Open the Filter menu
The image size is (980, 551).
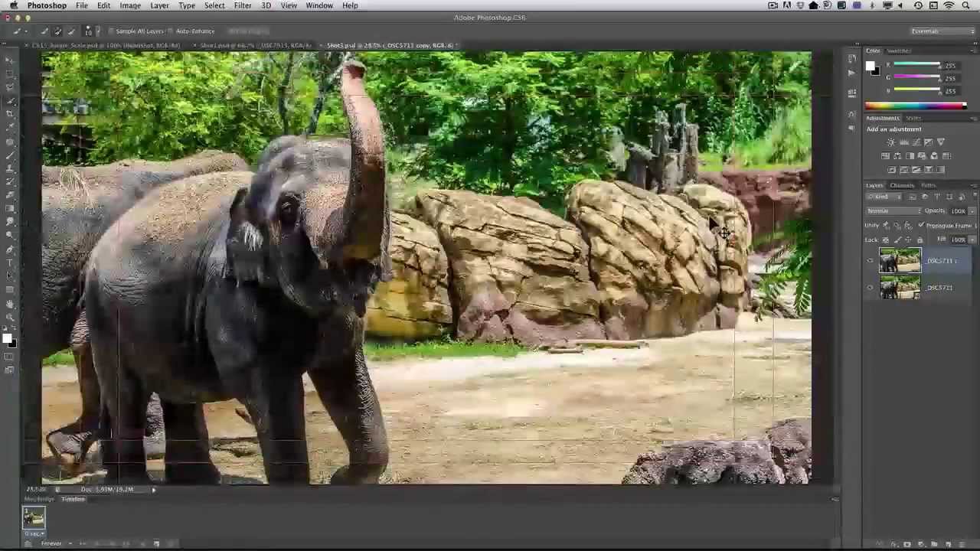[x=243, y=5]
